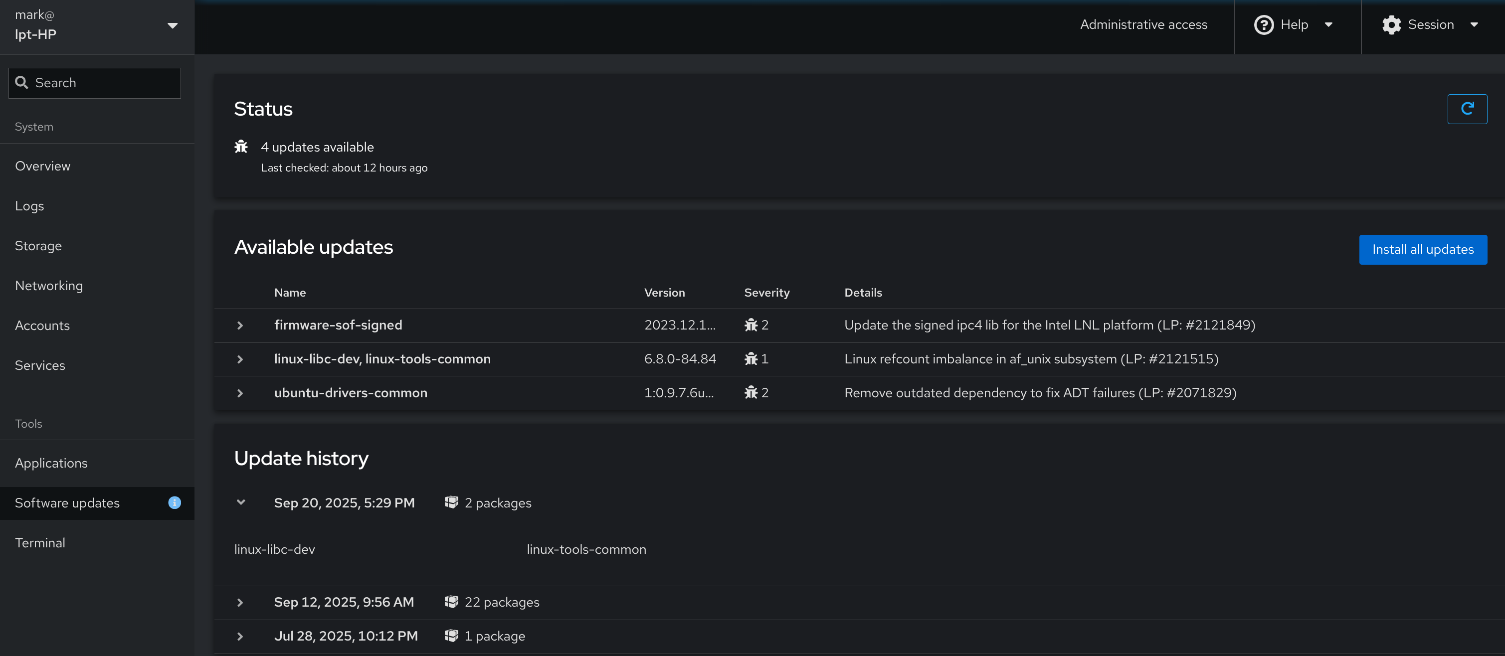
Task: Click inside the sidebar Search input
Action: pos(99,82)
